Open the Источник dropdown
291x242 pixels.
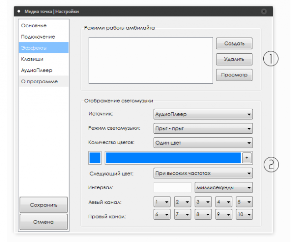click(203, 114)
